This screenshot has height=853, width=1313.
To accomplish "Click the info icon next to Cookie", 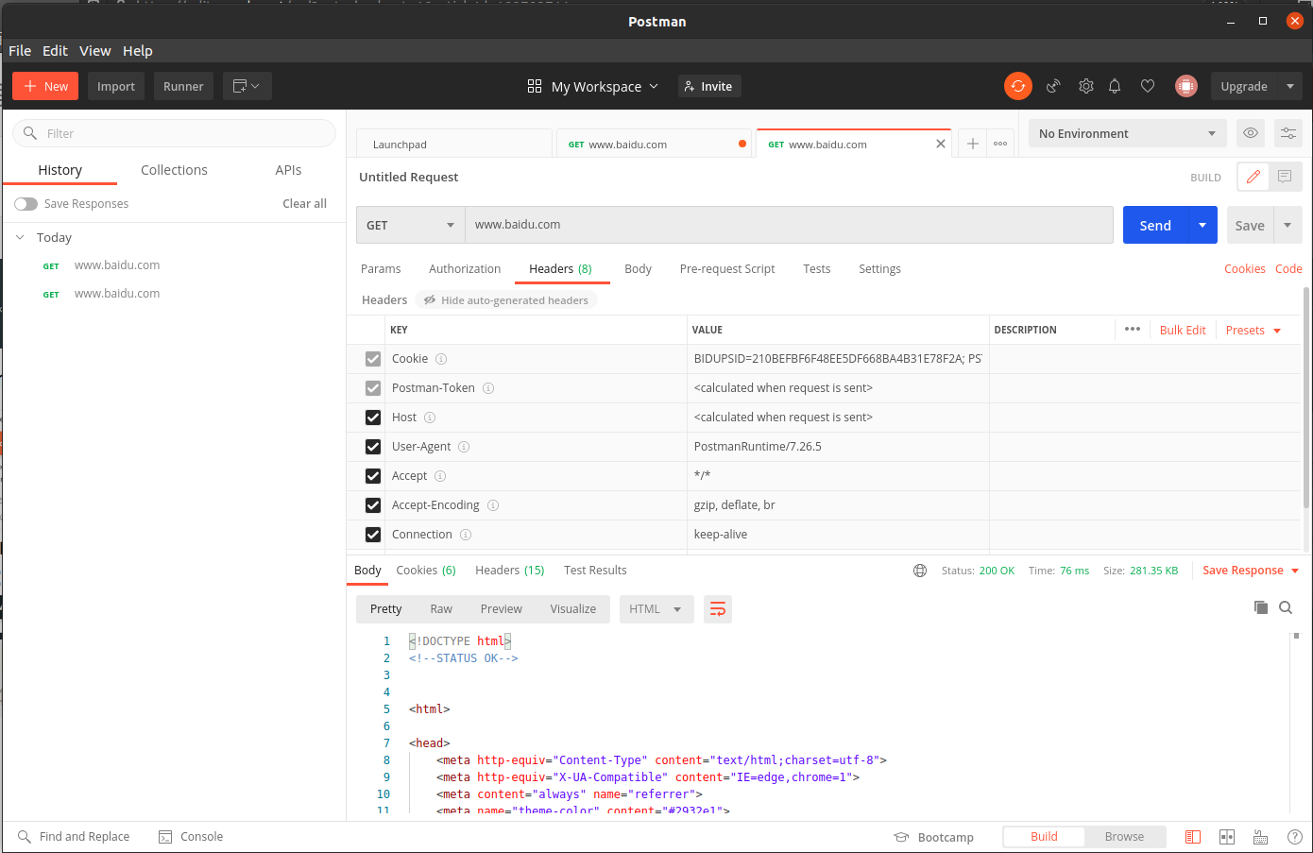I will point(441,359).
